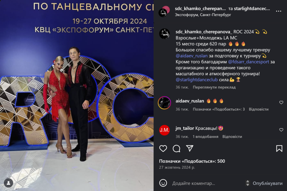Reply to jm_tailor's comment
287x191 pixels.
[232, 137]
